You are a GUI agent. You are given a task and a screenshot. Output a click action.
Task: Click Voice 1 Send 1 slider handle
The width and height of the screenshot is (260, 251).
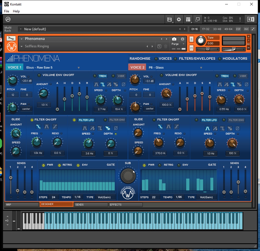click(x=11, y=178)
